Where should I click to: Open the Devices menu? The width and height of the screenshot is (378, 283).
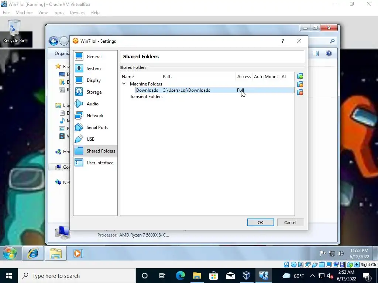coord(77,13)
